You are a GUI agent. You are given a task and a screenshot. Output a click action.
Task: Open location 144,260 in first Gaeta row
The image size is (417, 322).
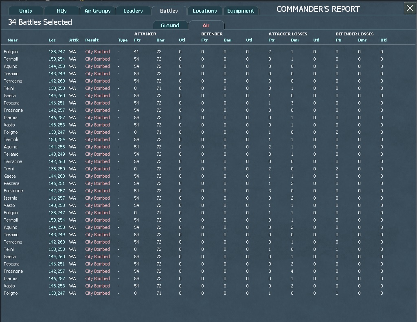click(x=57, y=96)
